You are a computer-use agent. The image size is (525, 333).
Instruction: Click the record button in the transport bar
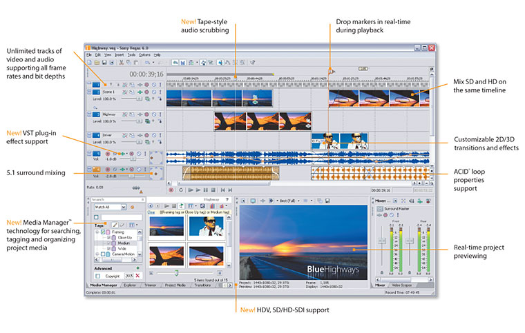point(171,190)
